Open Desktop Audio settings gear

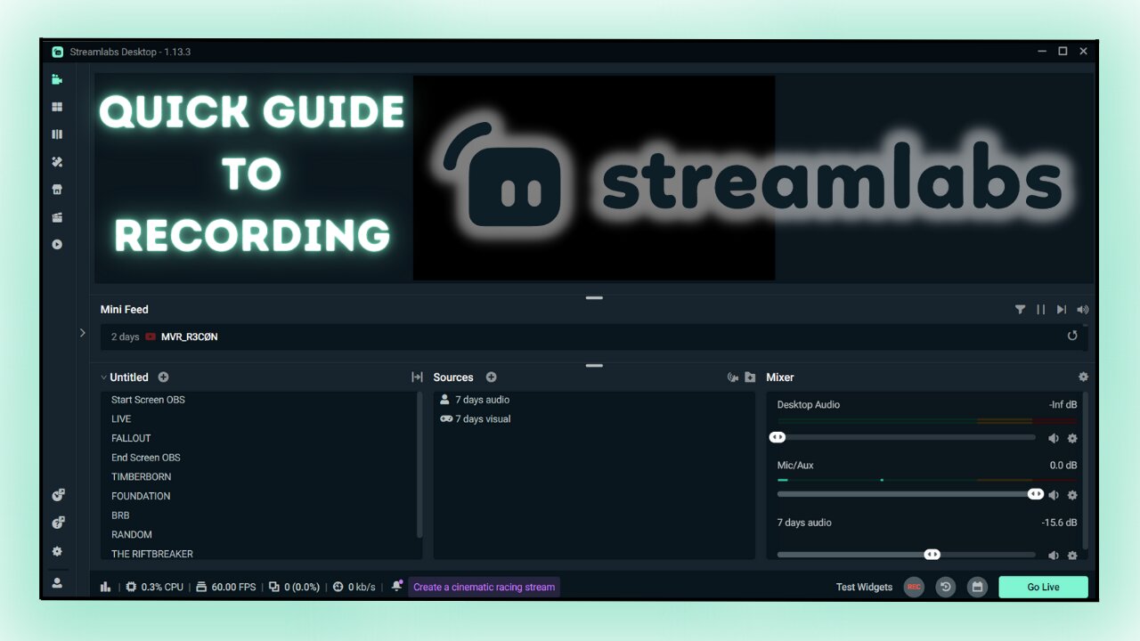coord(1072,438)
